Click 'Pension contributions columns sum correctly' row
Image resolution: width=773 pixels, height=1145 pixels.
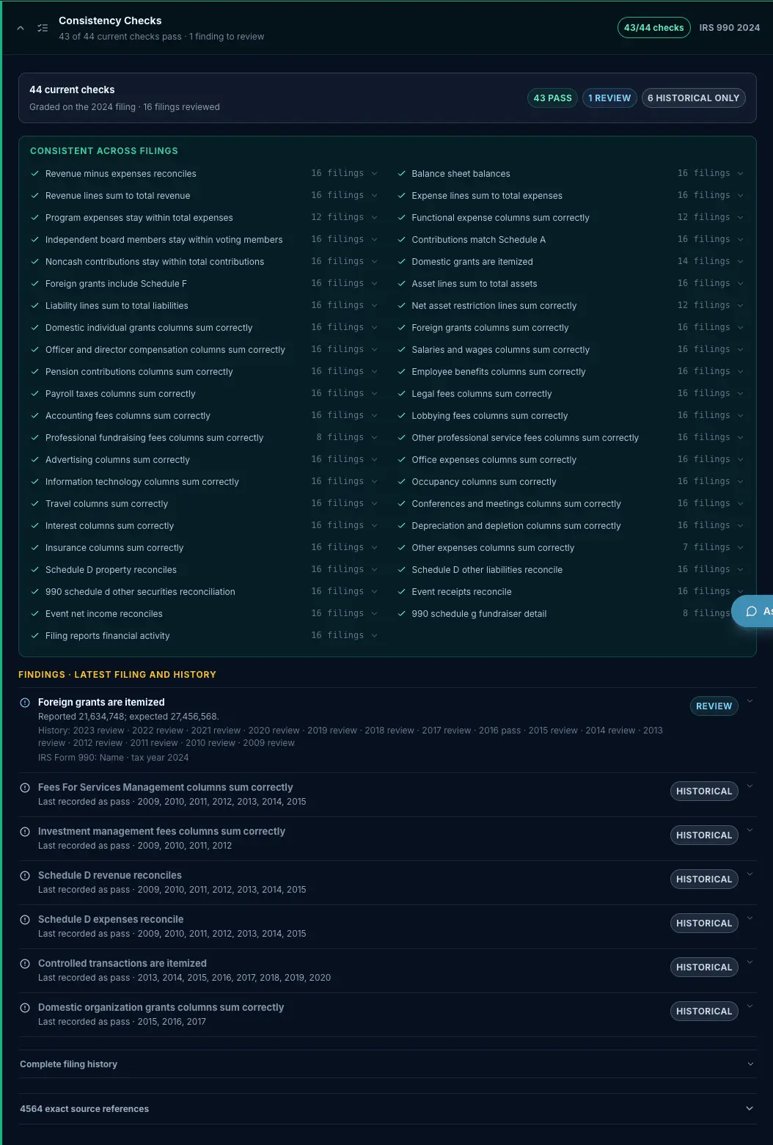click(x=204, y=372)
